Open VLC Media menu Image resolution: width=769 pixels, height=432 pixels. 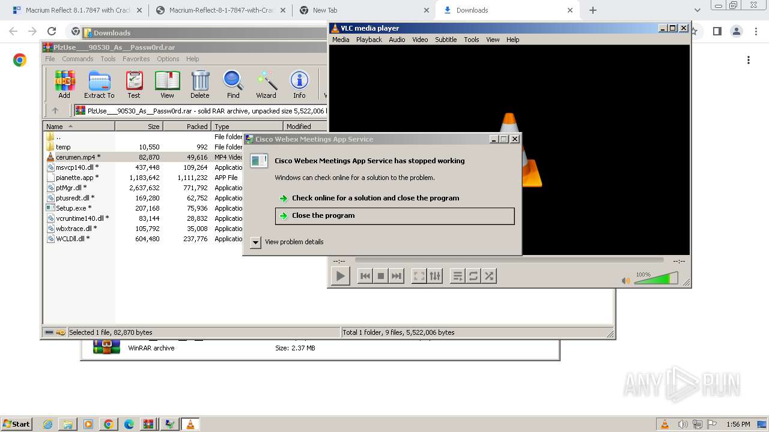pyautogui.click(x=341, y=40)
